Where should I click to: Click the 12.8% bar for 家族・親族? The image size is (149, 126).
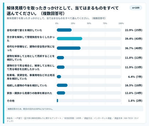[x=61, y=93]
